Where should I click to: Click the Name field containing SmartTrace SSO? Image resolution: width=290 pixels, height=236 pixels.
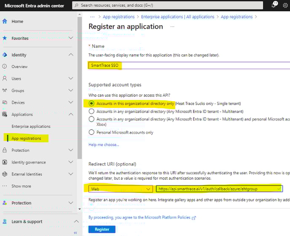(189, 65)
